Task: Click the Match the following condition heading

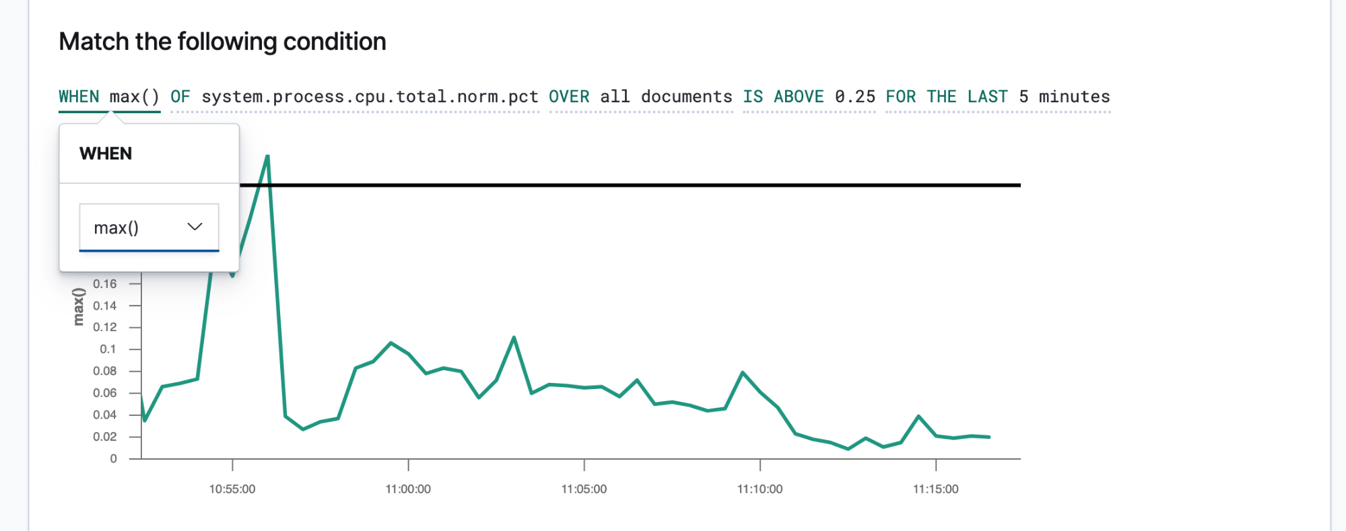Action: (222, 42)
